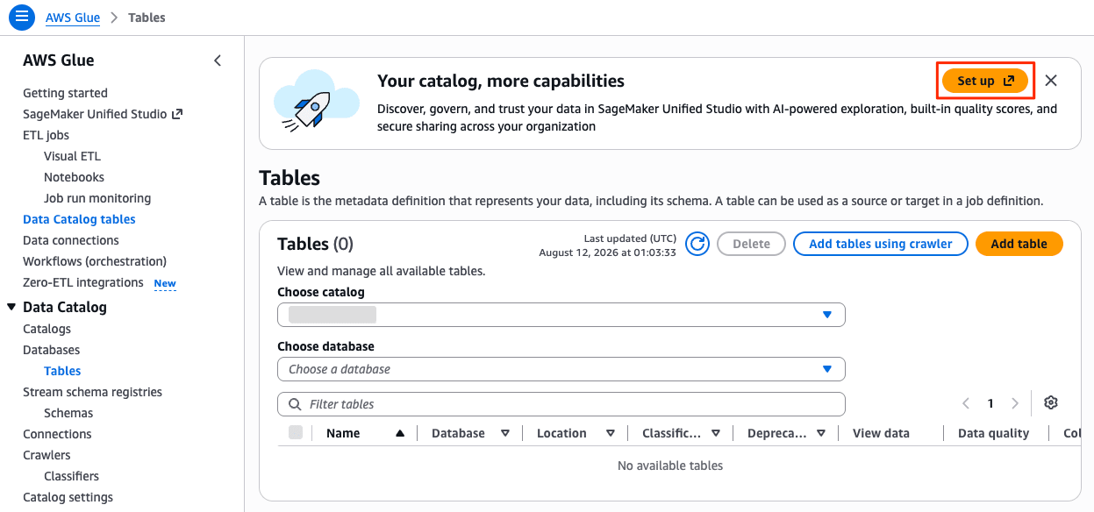The image size is (1094, 512).
Task: Open Schemas in sidebar
Action: (68, 413)
